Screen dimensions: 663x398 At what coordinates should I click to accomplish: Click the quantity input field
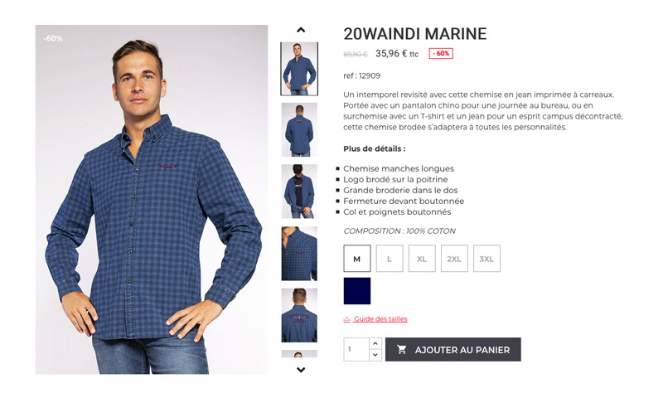click(356, 349)
